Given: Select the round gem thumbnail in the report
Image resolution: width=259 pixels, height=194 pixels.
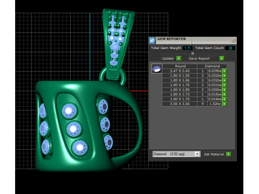Looking at the screenshot, I should (x=157, y=68).
